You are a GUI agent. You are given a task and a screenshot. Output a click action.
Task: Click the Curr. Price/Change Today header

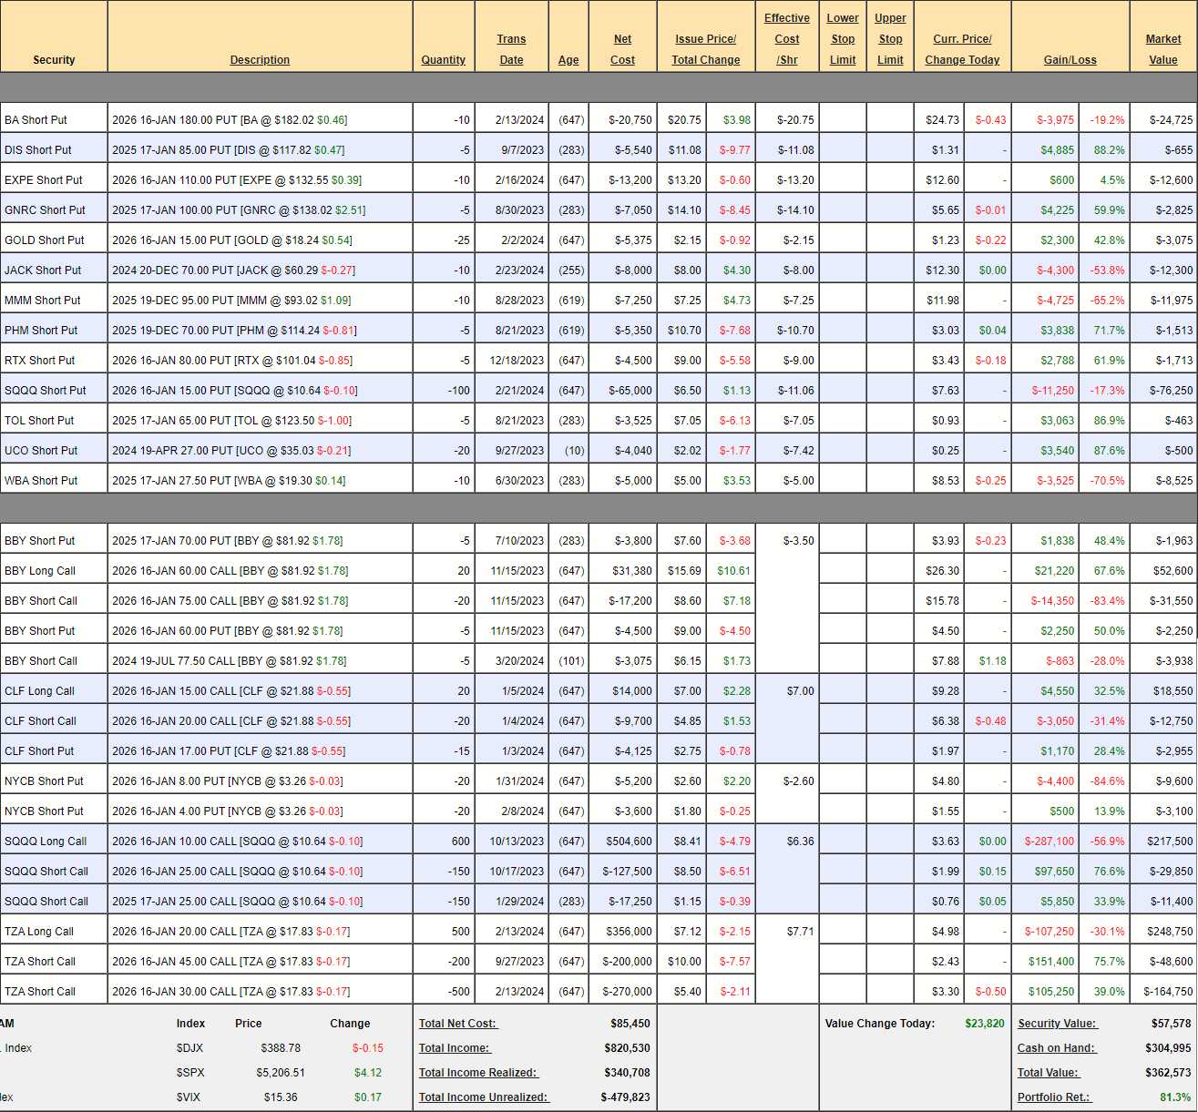(962, 49)
